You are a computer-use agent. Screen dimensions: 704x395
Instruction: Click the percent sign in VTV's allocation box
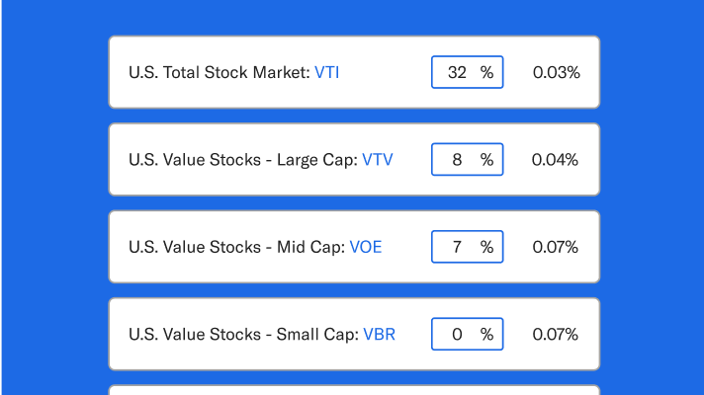point(486,159)
